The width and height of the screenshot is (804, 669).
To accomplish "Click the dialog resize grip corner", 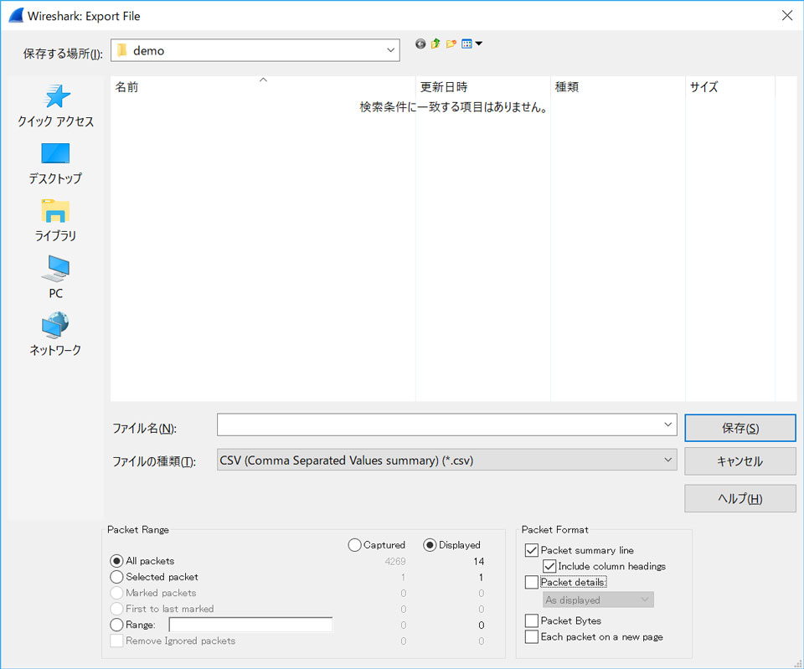I will [797, 663].
